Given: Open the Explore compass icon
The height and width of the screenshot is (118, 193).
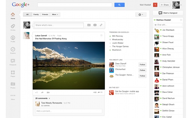Looking at the screenshot, I should click(x=13, y=49).
